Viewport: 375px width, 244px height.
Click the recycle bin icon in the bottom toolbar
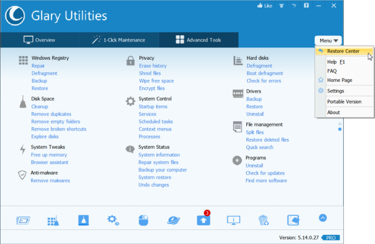[x=263, y=220]
